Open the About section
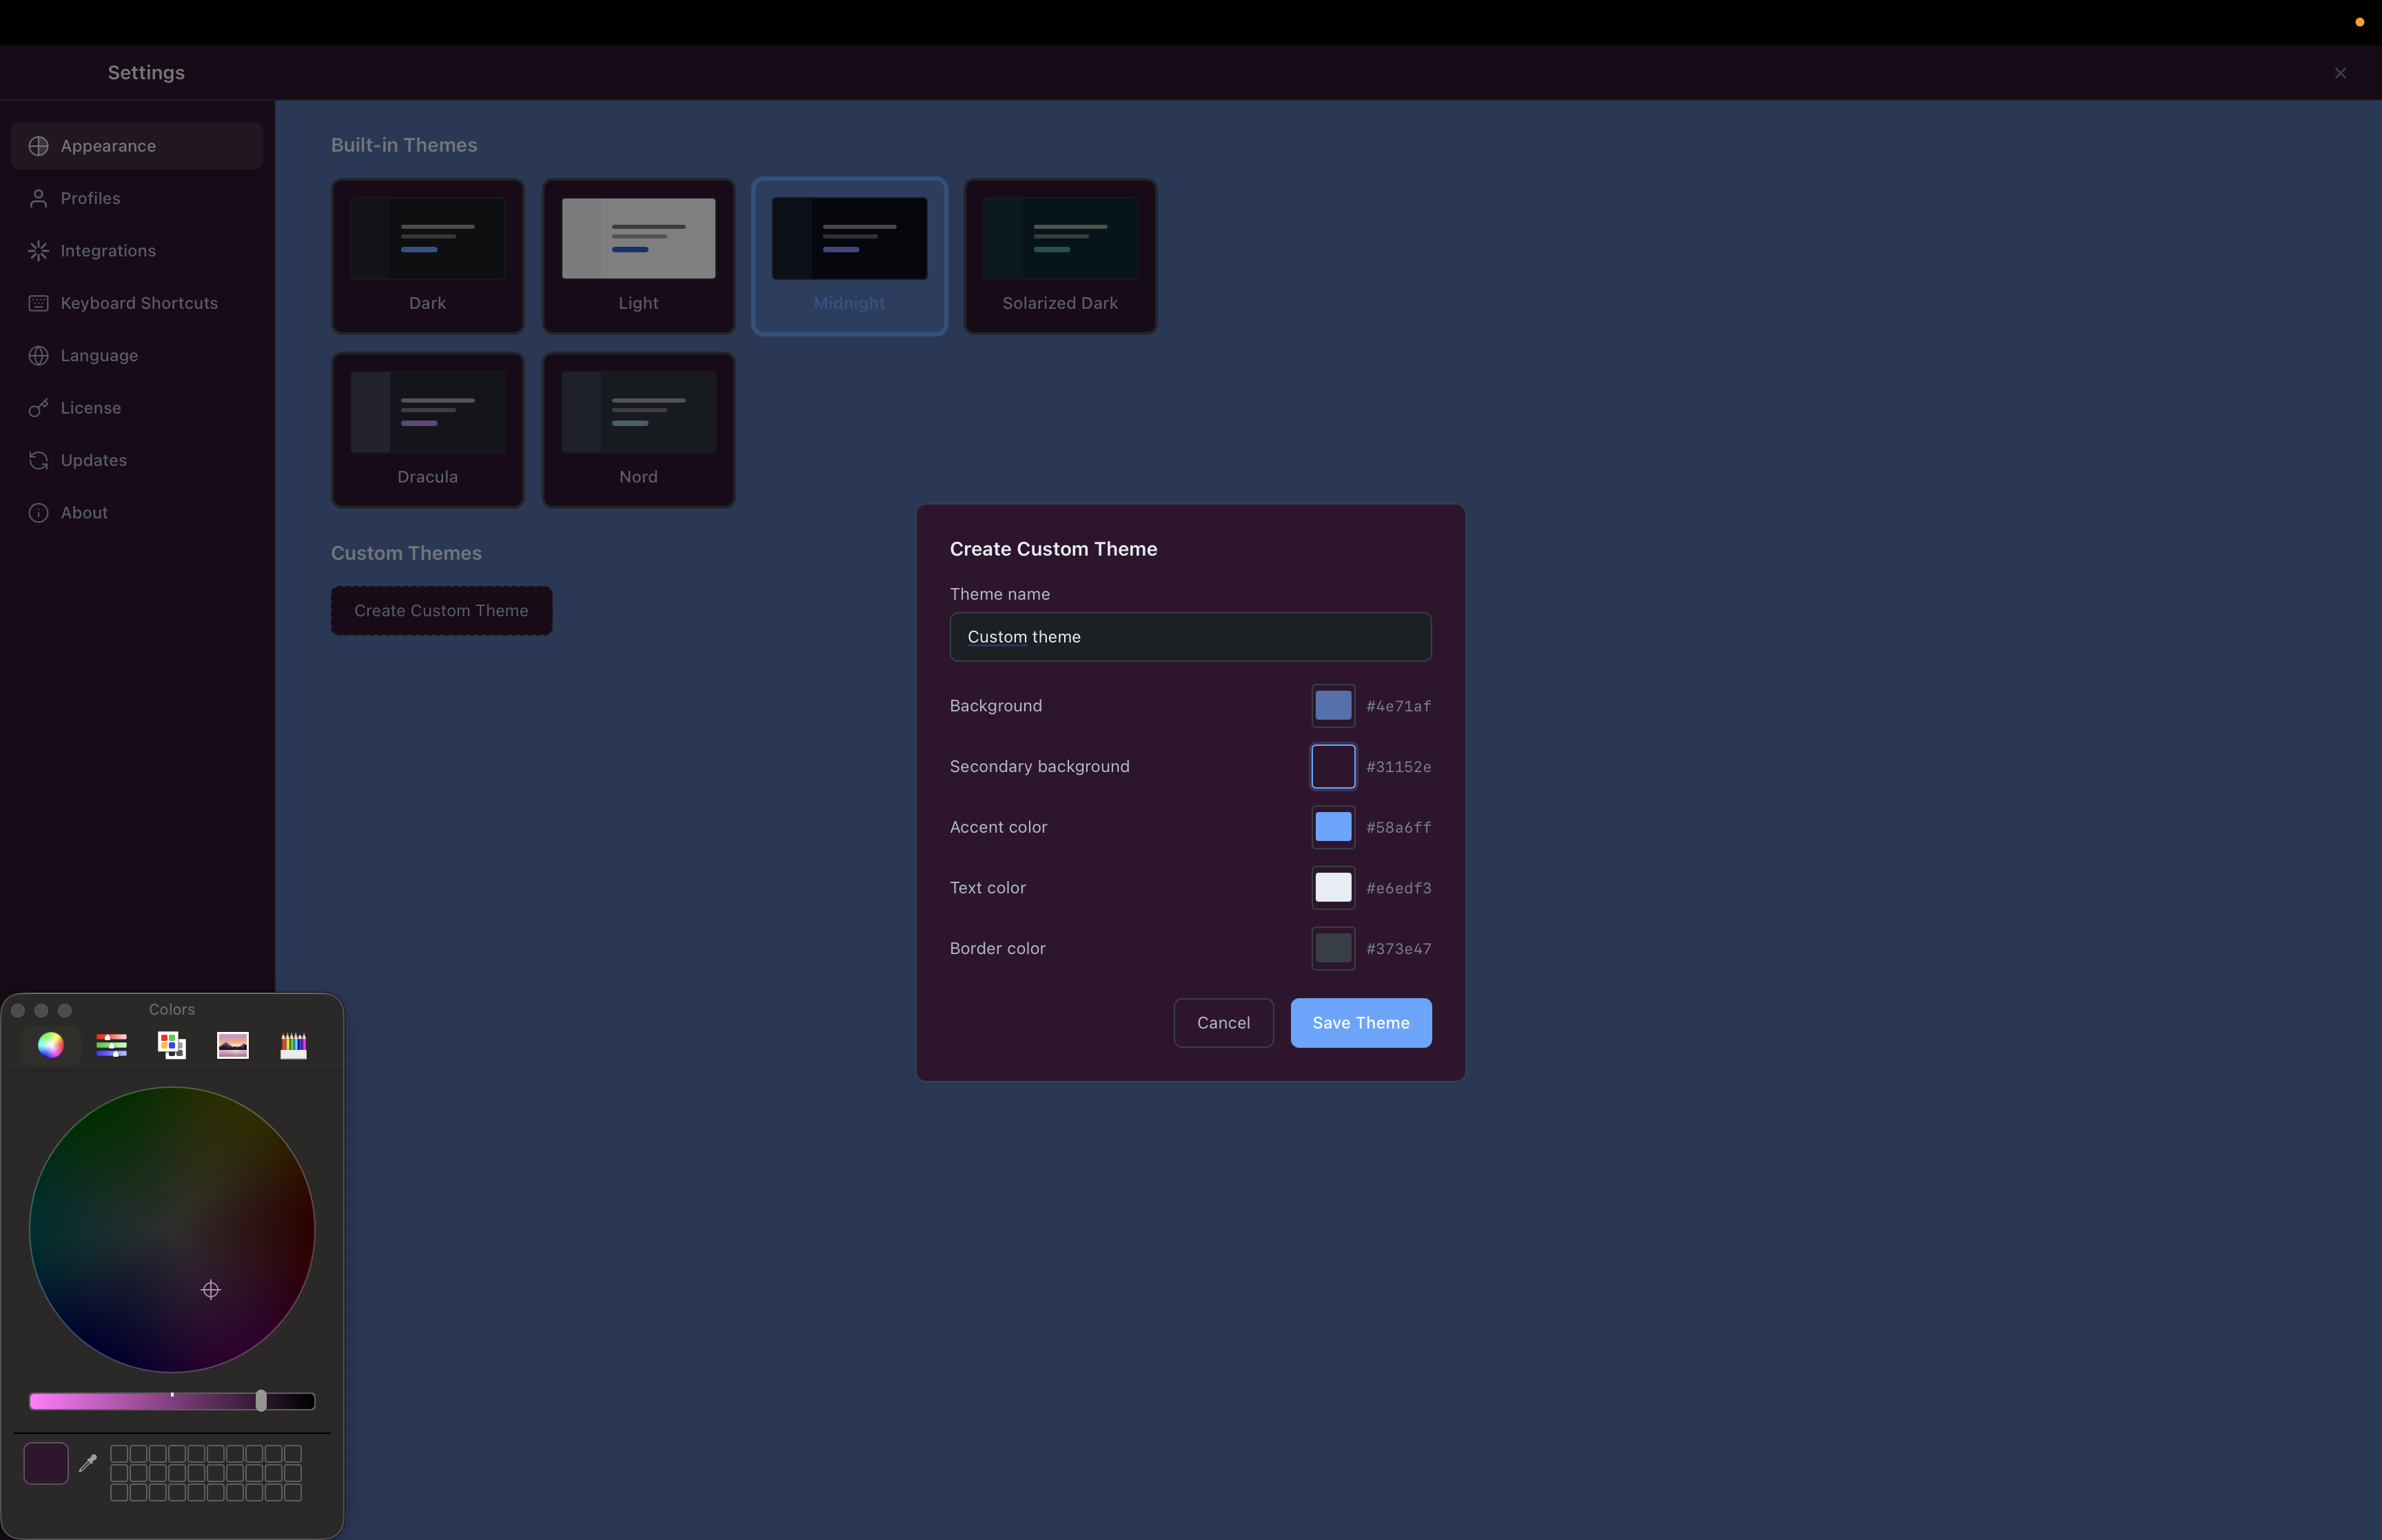 [137, 513]
